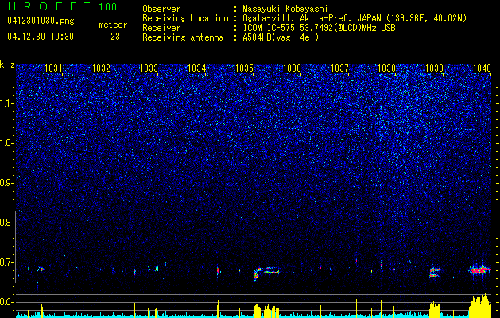Click time marker 1036

pos(292,68)
